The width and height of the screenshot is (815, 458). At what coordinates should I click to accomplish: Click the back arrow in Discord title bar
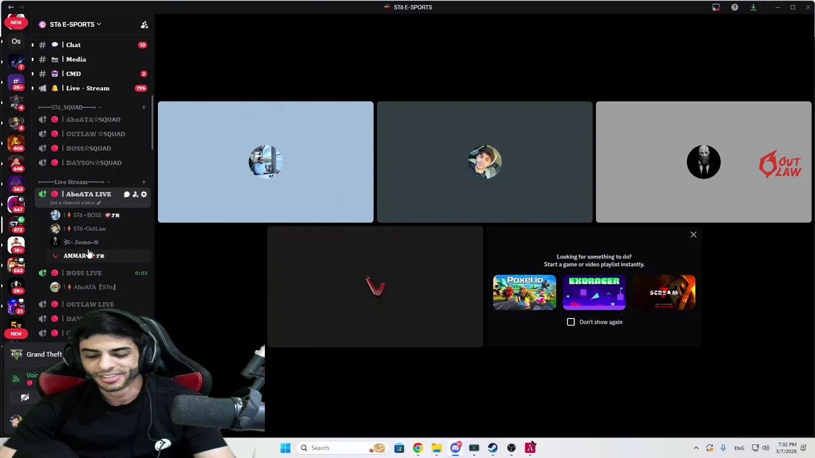point(11,7)
